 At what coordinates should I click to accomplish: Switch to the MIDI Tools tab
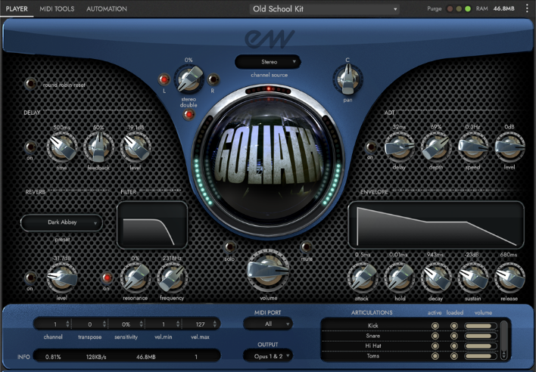coord(58,9)
